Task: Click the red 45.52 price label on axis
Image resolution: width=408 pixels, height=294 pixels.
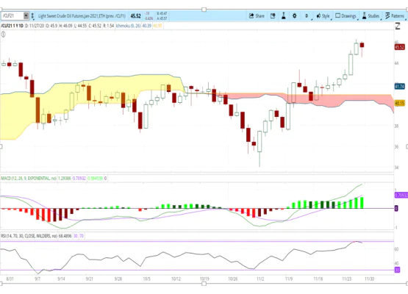Action: tap(399, 47)
